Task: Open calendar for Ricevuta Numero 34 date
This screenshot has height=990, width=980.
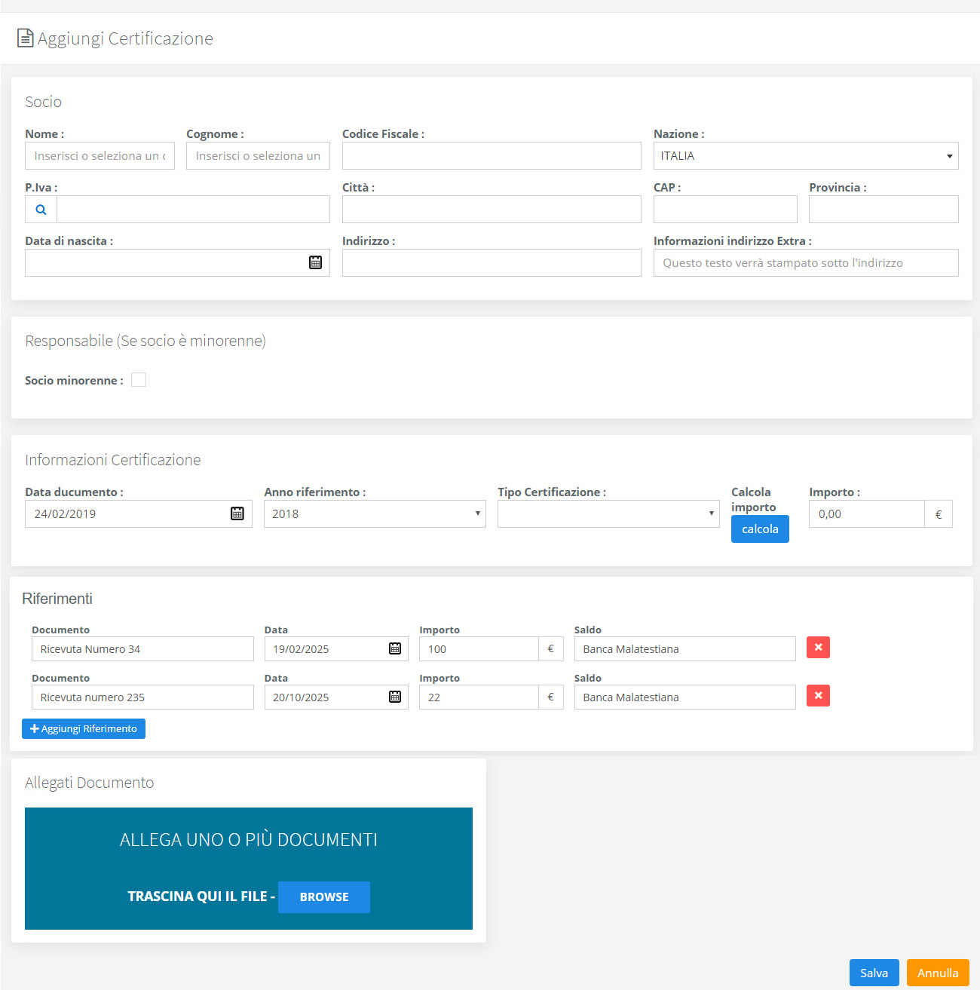Action: pyautogui.click(x=394, y=648)
